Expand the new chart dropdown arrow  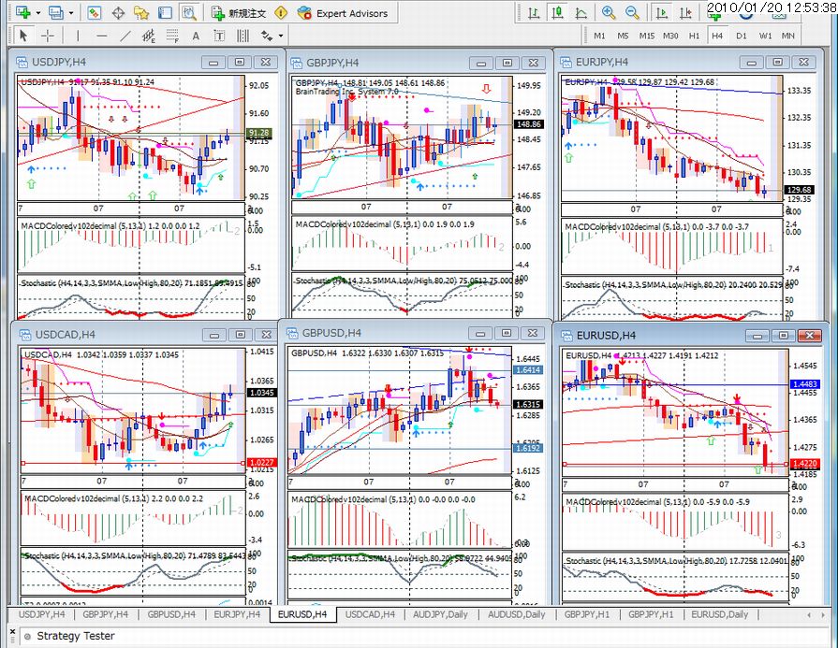point(38,13)
